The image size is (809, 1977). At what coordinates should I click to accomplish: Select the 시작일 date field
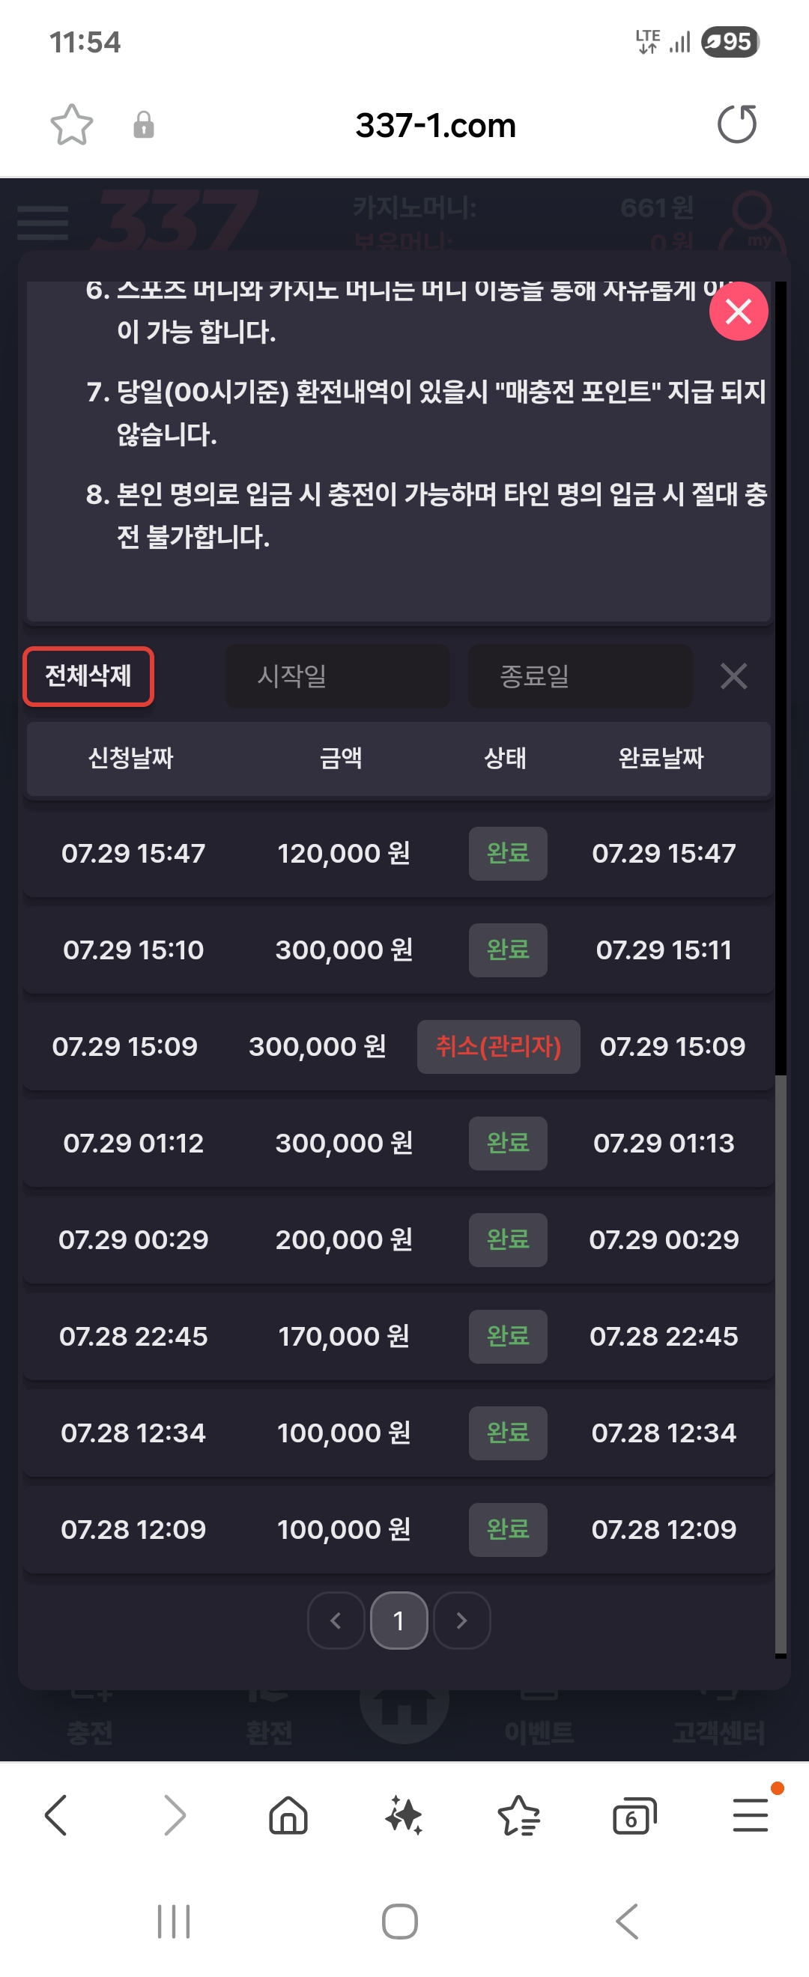[338, 676]
